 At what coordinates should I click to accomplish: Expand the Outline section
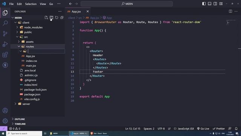click(20, 119)
